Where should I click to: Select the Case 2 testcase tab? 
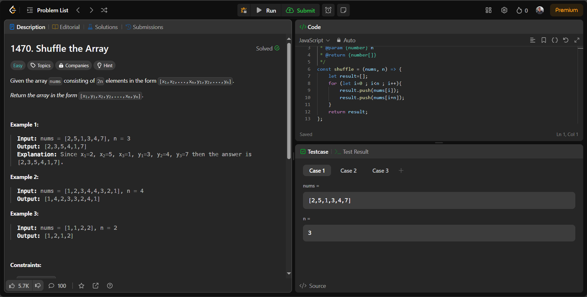point(348,171)
